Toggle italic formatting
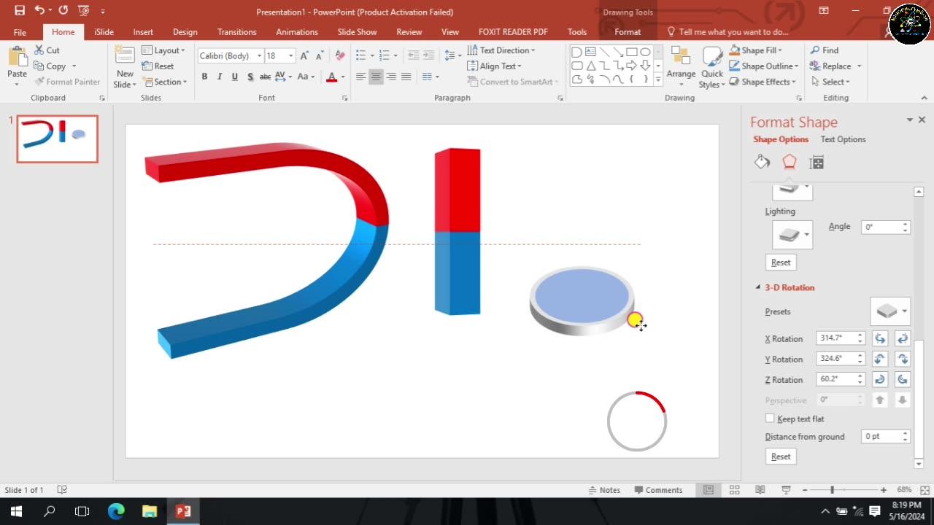The image size is (934, 525). (220, 76)
